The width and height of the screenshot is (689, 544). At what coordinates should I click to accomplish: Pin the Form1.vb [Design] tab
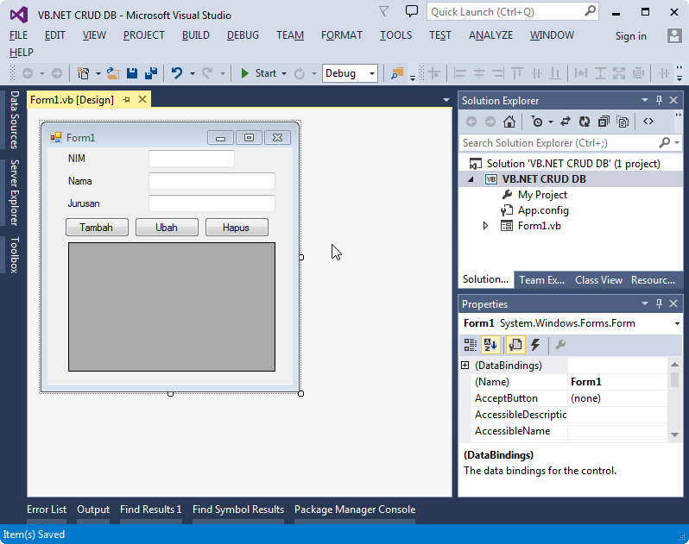pos(126,100)
